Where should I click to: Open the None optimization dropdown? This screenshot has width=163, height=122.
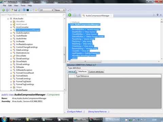pos(60,10)
